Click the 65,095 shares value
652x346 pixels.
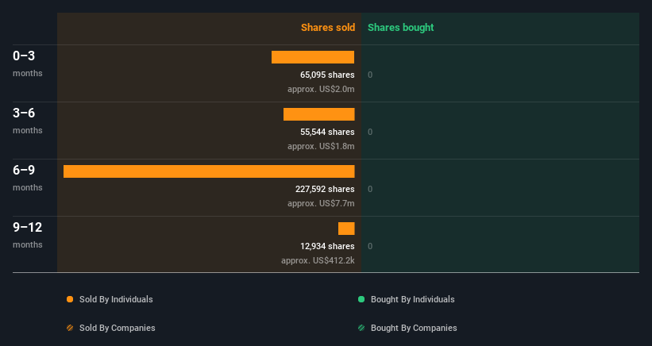coord(327,75)
